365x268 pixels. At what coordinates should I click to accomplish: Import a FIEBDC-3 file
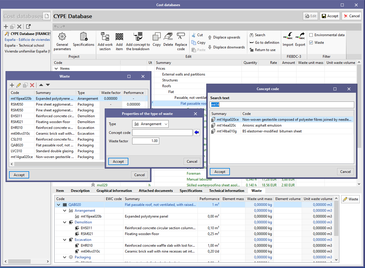point(288,39)
